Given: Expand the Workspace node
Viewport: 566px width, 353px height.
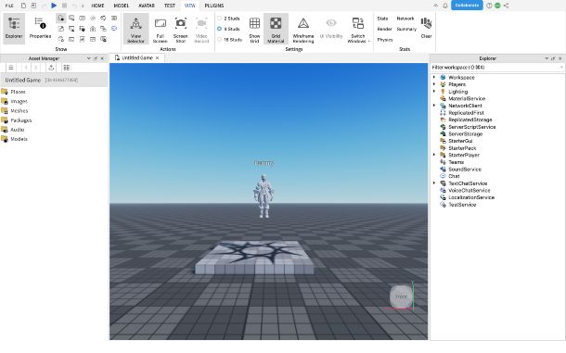Looking at the screenshot, I should [434, 77].
